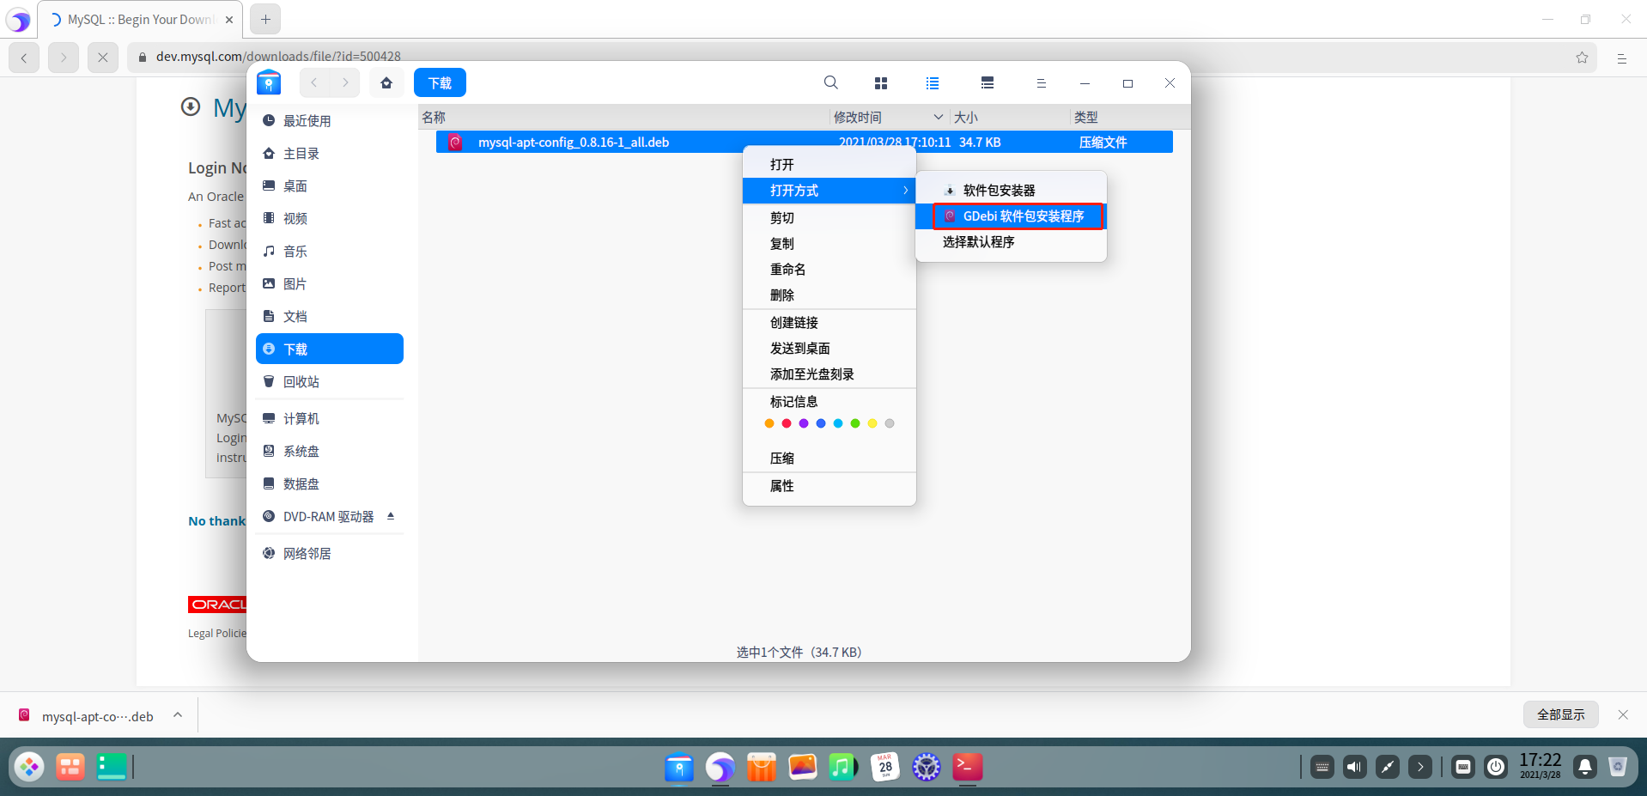Viewport: 1647px width, 796px height.
Task: Switch file manager to icon grid view
Action: point(880,83)
